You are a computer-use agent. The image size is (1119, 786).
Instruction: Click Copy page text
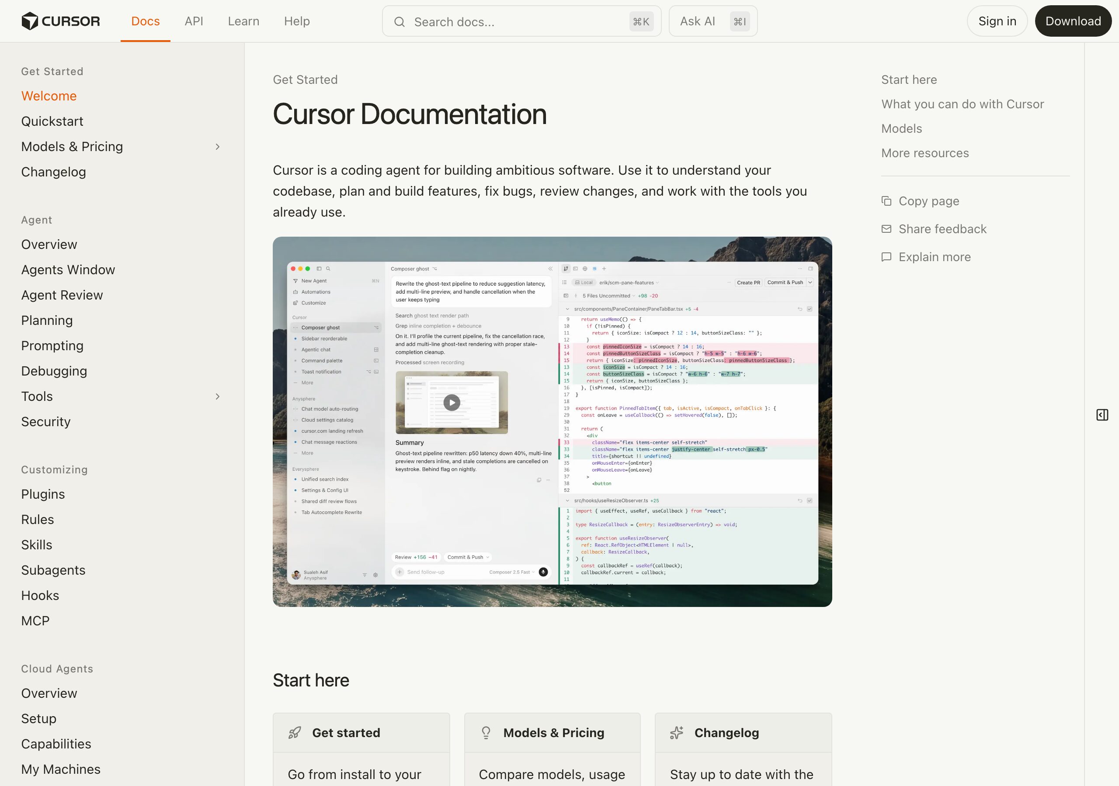(x=929, y=202)
